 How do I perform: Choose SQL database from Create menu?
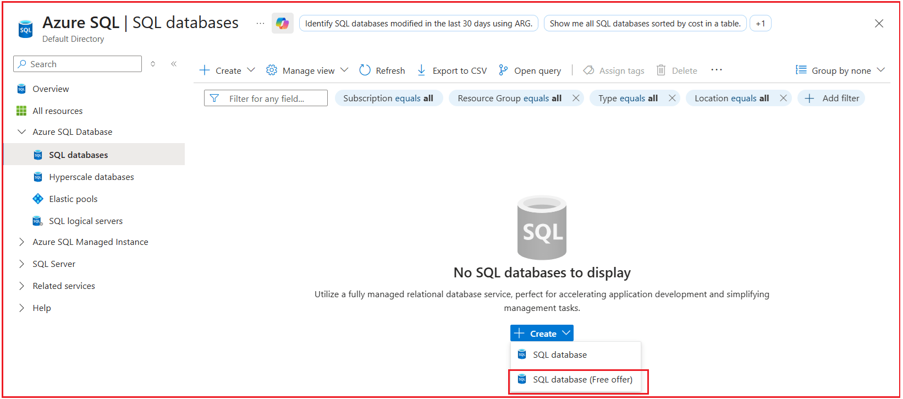pos(575,354)
